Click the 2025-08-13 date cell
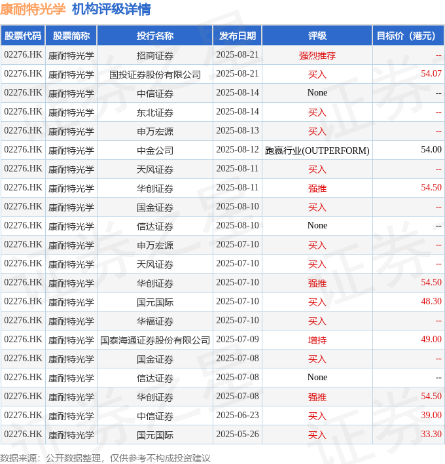The image size is (445, 464). [x=238, y=130]
